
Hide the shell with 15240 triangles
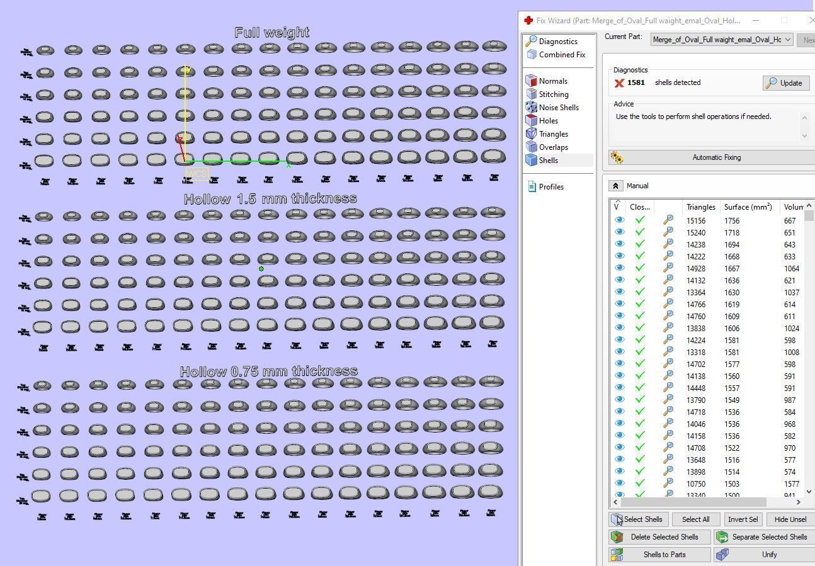(x=620, y=232)
